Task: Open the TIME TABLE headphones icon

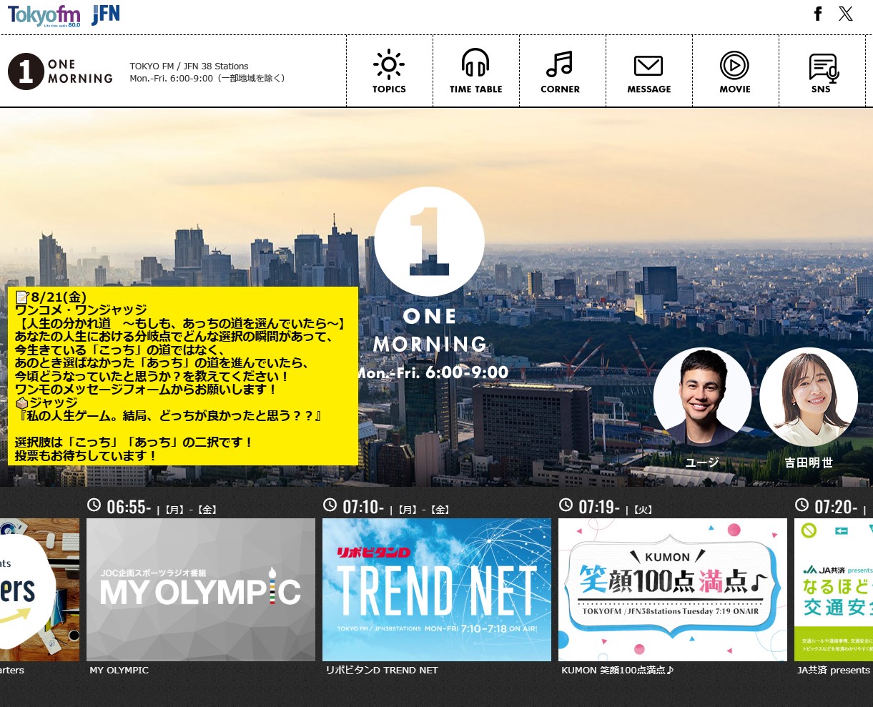Action: point(475,63)
